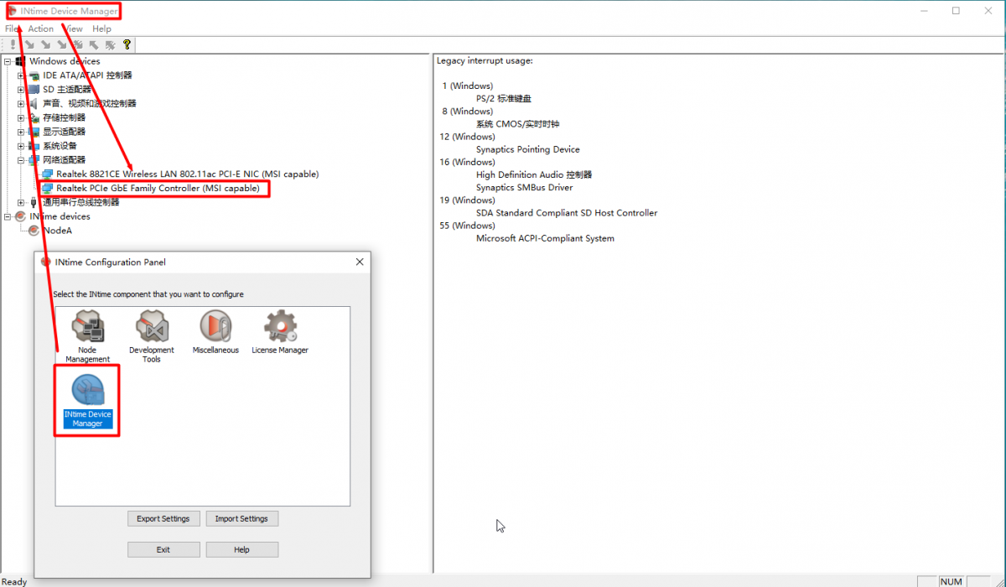
Task: Collapse the Windows devices root node
Action: click(x=8, y=61)
